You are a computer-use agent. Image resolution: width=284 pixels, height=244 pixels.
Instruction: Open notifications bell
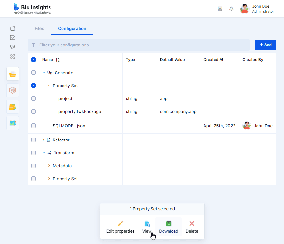231,9
